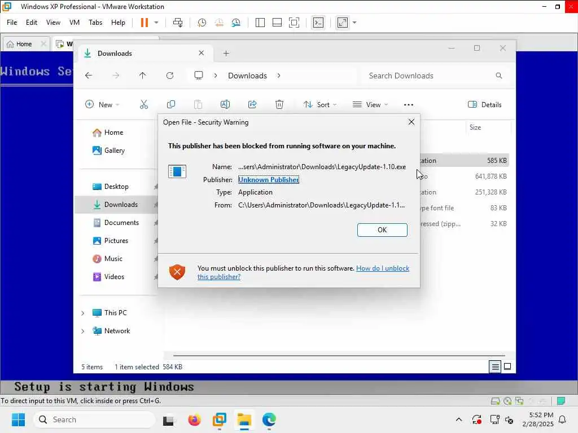Click the Paste icon in Explorer toolbar

pos(198,104)
